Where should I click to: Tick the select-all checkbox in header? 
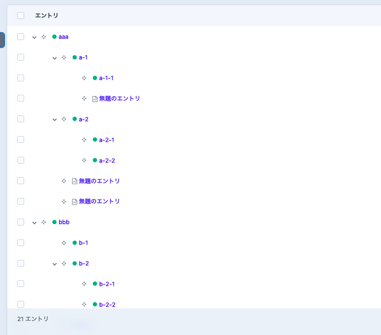[x=20, y=16]
